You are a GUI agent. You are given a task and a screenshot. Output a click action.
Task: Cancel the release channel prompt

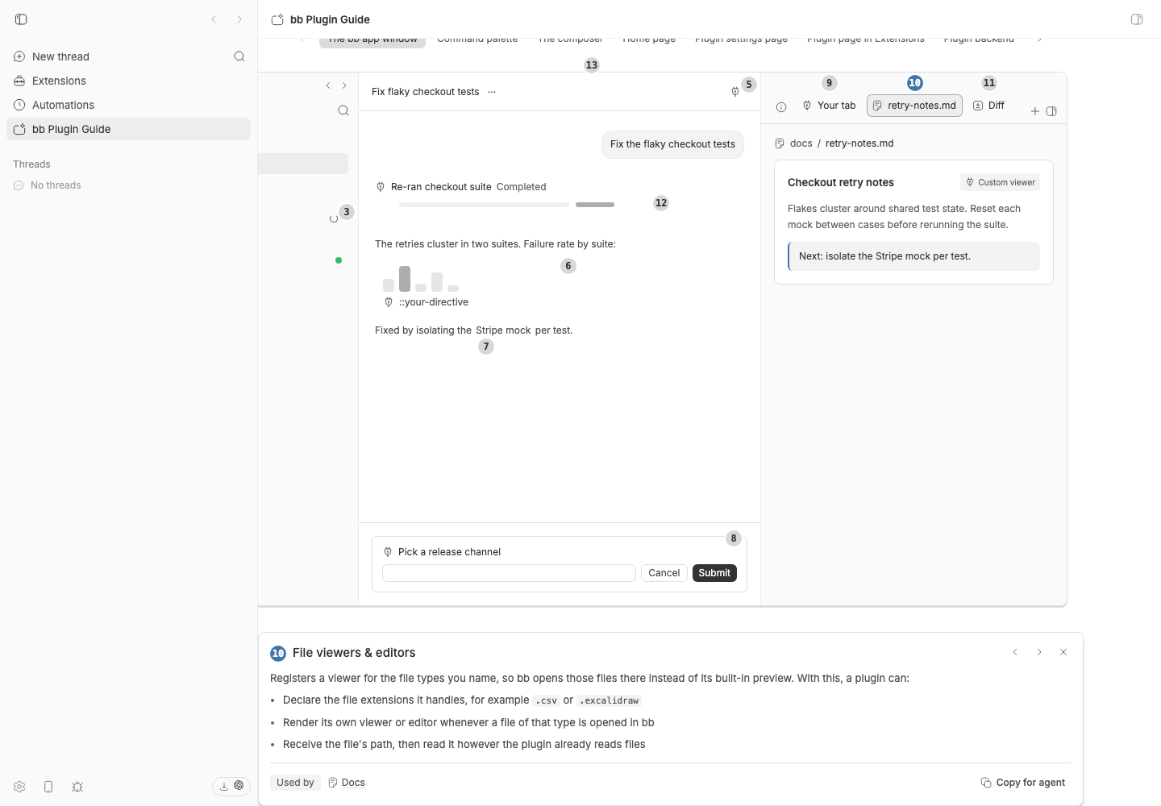(664, 573)
